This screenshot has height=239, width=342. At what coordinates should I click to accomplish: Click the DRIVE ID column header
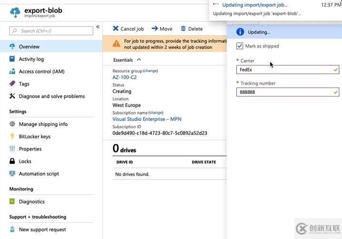click(x=124, y=162)
